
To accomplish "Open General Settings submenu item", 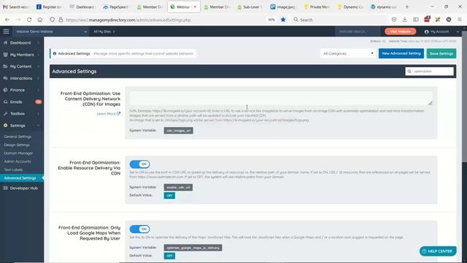I will click(x=18, y=137).
